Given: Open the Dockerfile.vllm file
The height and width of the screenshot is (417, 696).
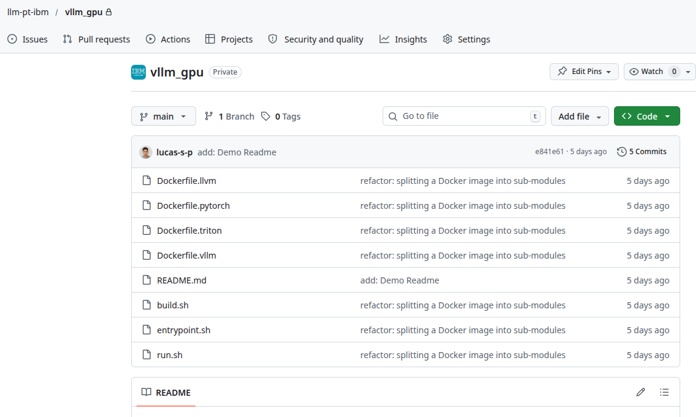Looking at the screenshot, I should coord(186,255).
